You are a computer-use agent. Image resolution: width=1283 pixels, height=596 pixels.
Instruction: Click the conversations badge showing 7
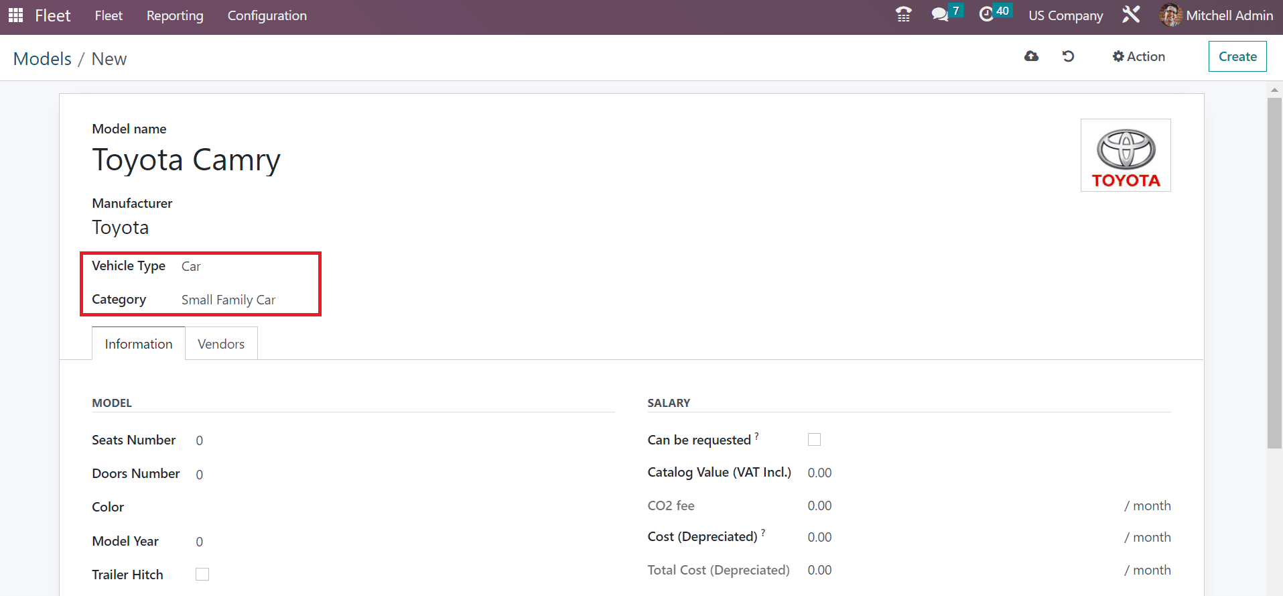coord(956,10)
